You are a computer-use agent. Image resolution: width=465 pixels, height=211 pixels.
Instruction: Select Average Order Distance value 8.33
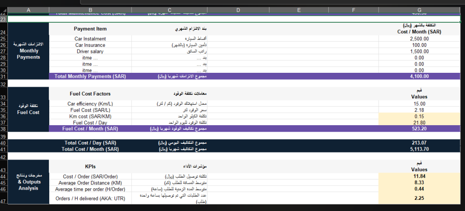coord(419,183)
